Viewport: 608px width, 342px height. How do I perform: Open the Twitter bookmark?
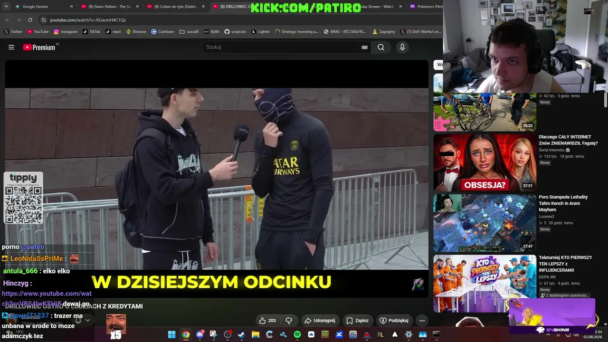(x=13, y=32)
